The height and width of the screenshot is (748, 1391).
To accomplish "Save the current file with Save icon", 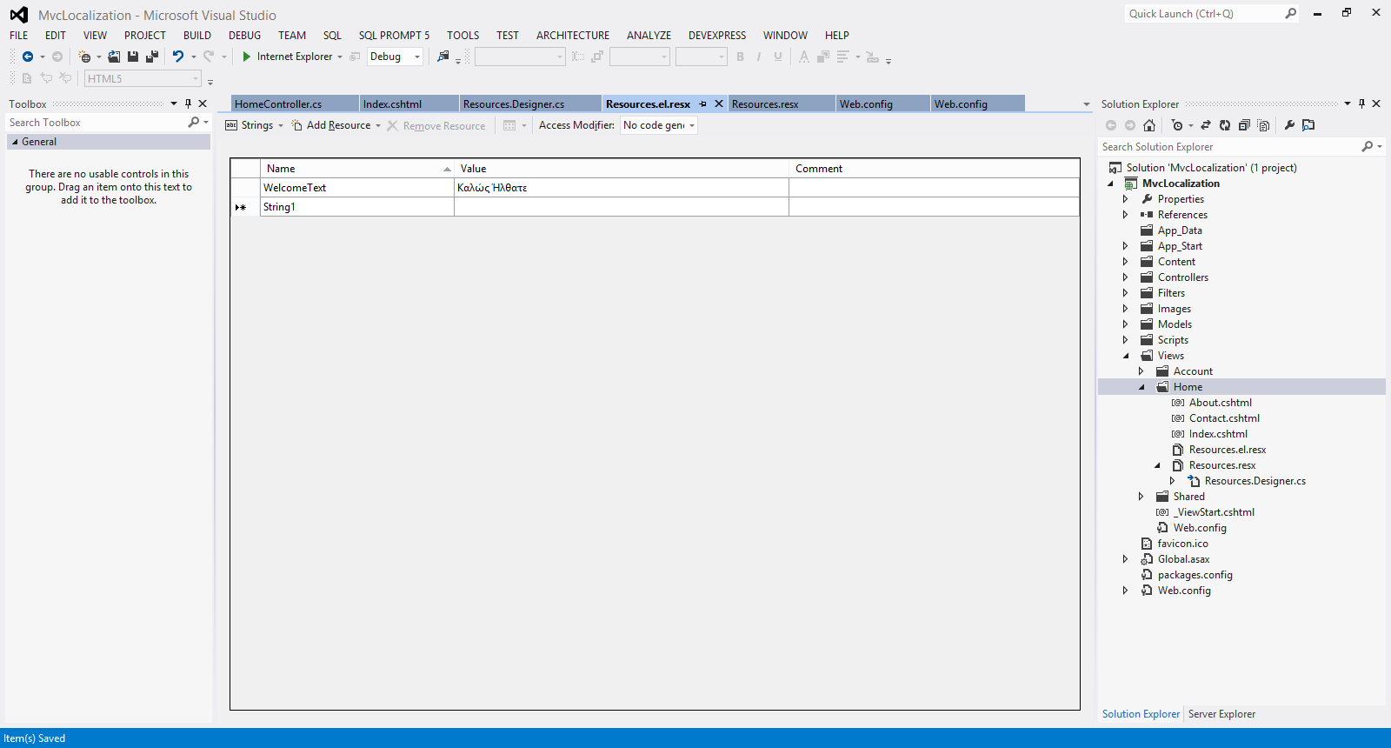I will coord(133,57).
